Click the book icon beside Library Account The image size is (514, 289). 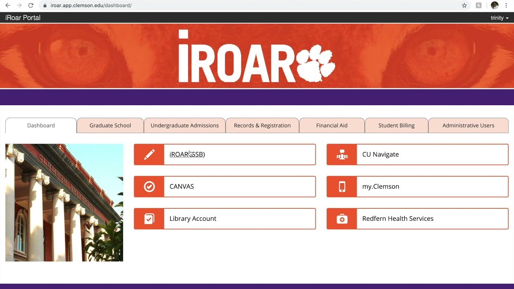pos(149,219)
